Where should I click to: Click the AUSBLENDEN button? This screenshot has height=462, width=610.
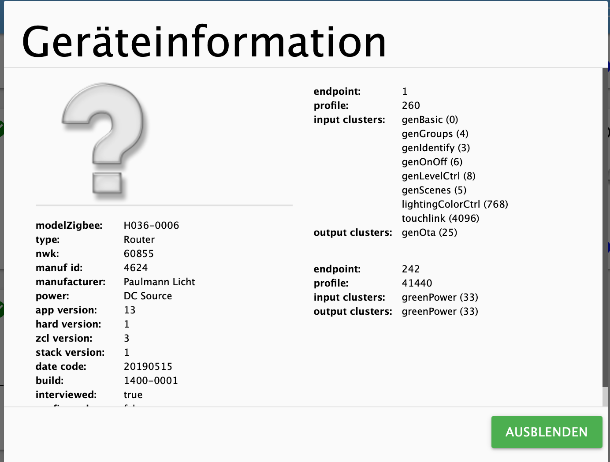point(547,432)
